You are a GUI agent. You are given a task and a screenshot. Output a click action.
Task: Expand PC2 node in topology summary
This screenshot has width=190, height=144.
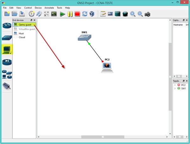175,85
